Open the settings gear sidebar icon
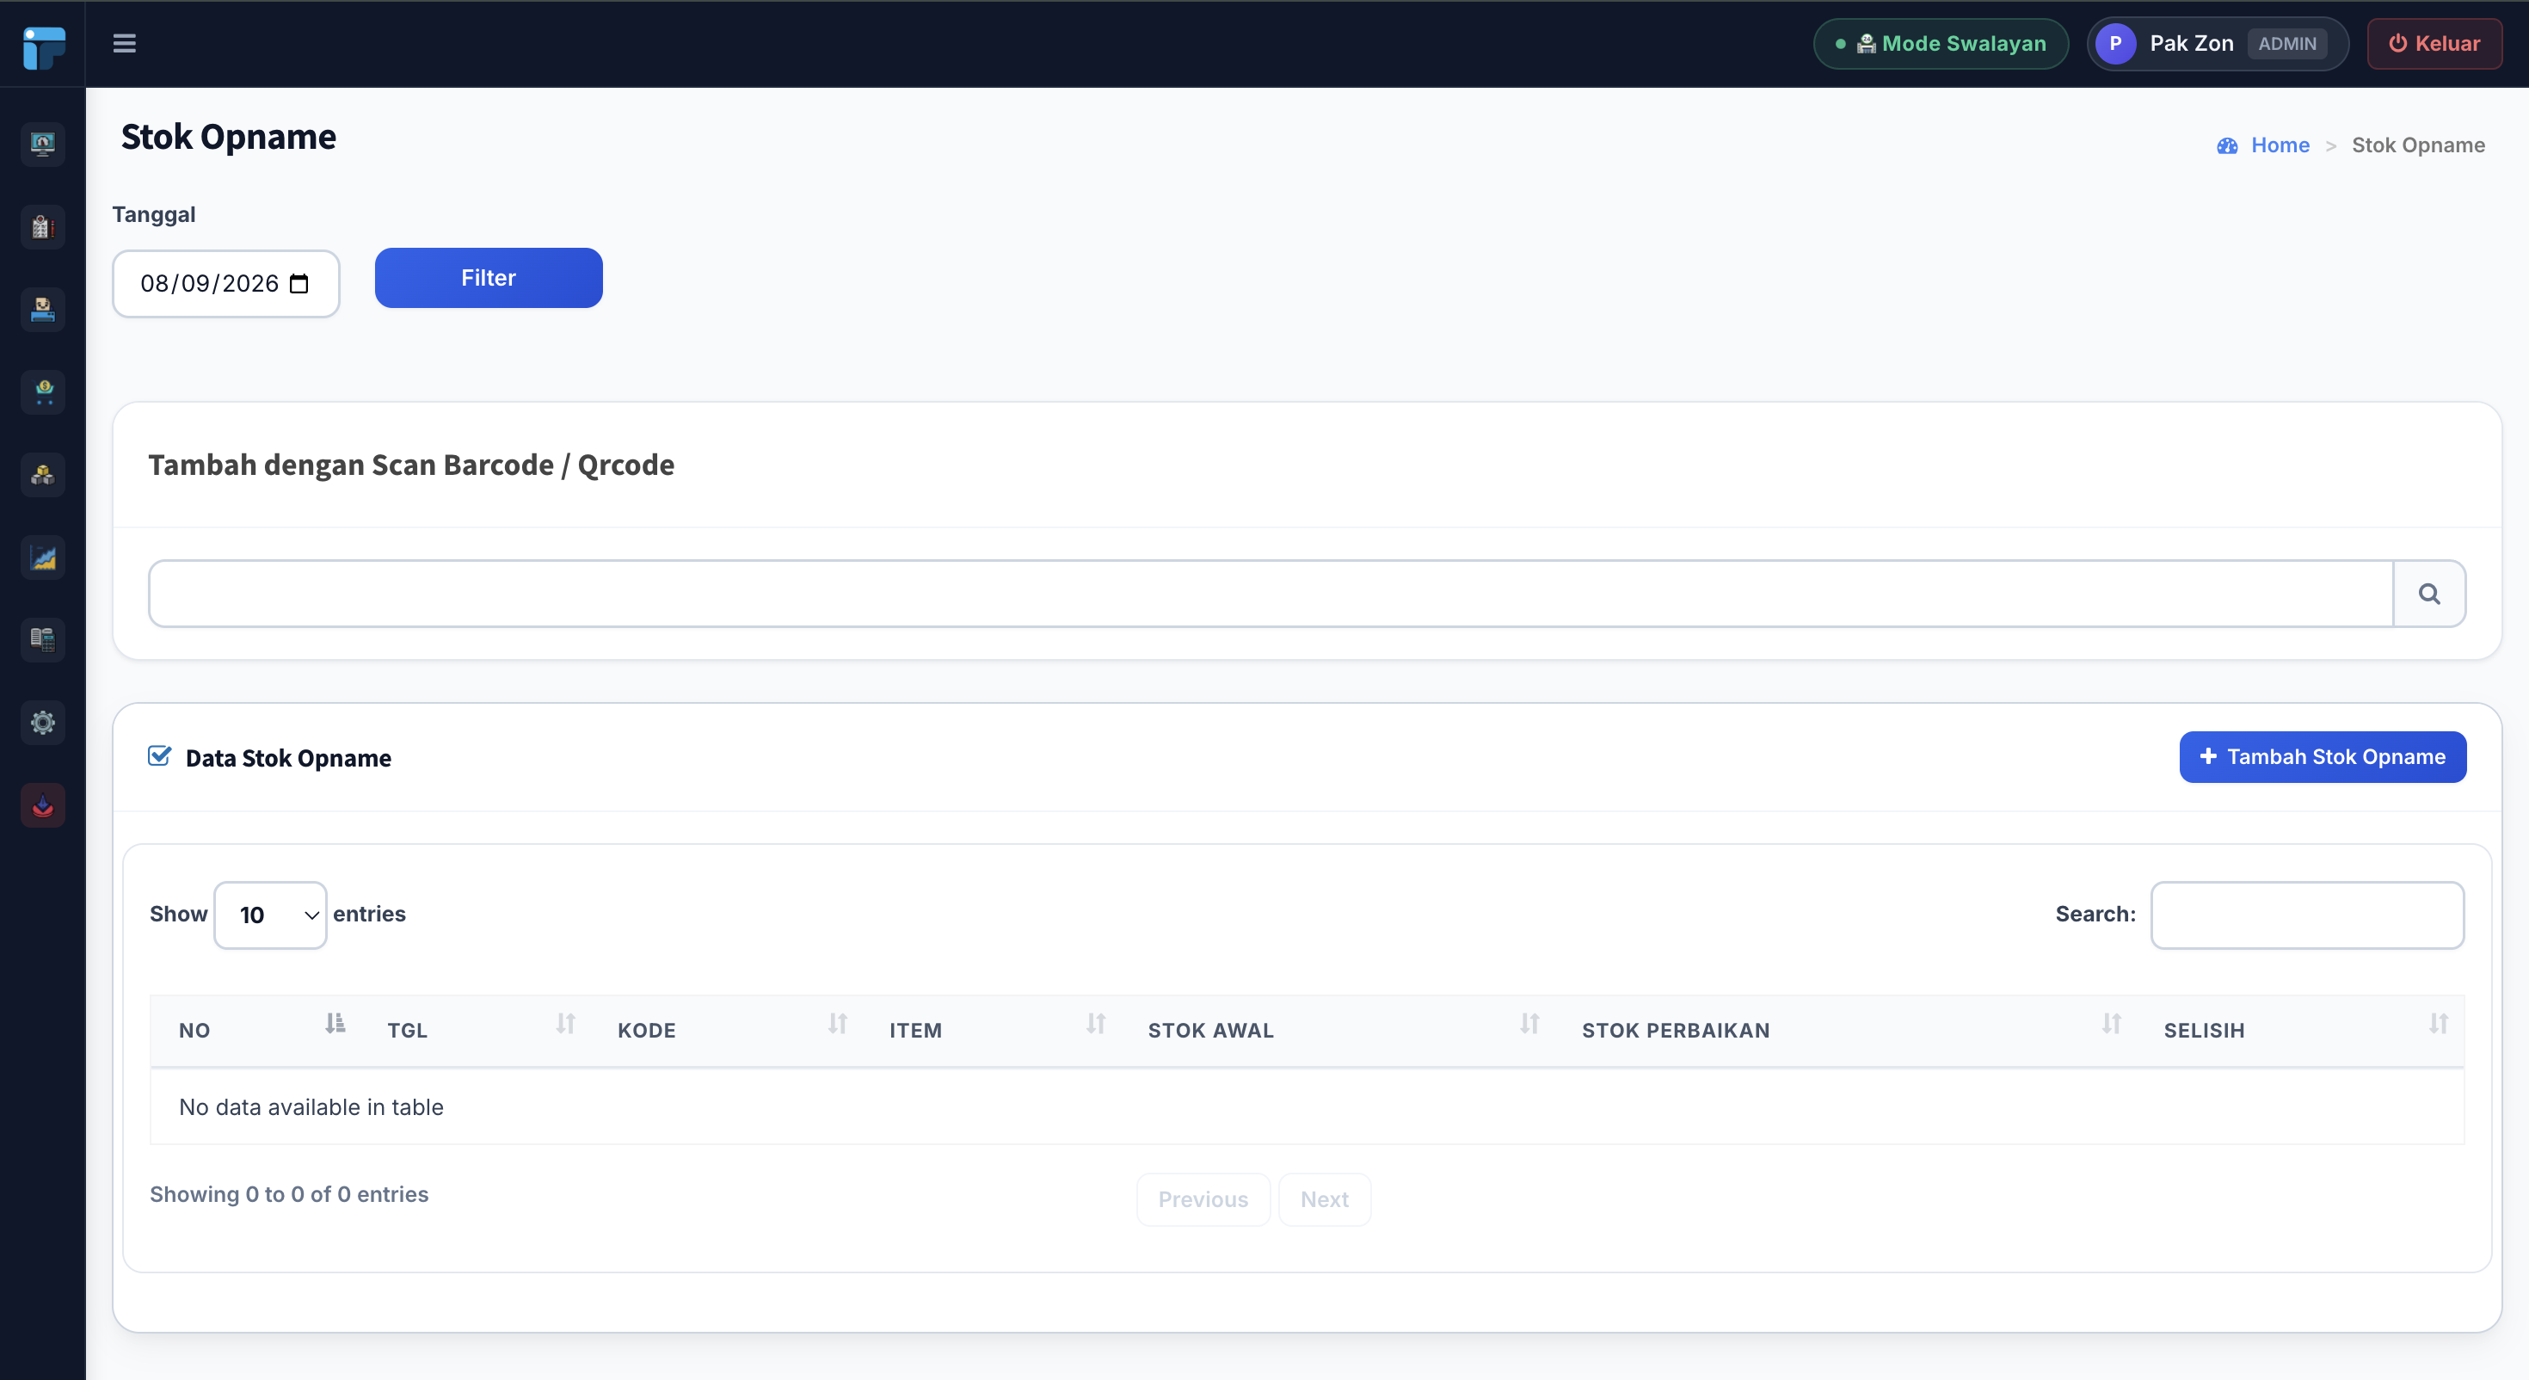 coord(42,723)
